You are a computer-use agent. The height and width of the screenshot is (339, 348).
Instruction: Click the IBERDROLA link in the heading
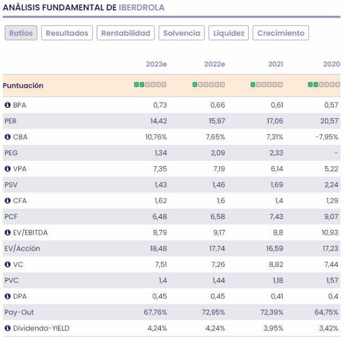[x=141, y=7]
